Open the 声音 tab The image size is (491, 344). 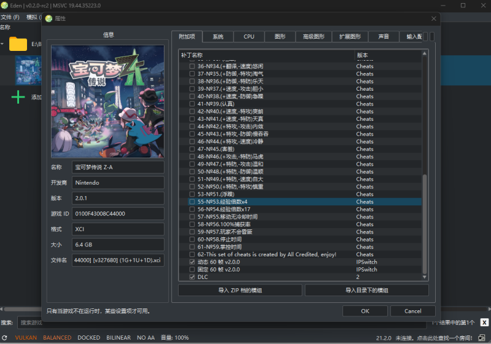[384, 37]
